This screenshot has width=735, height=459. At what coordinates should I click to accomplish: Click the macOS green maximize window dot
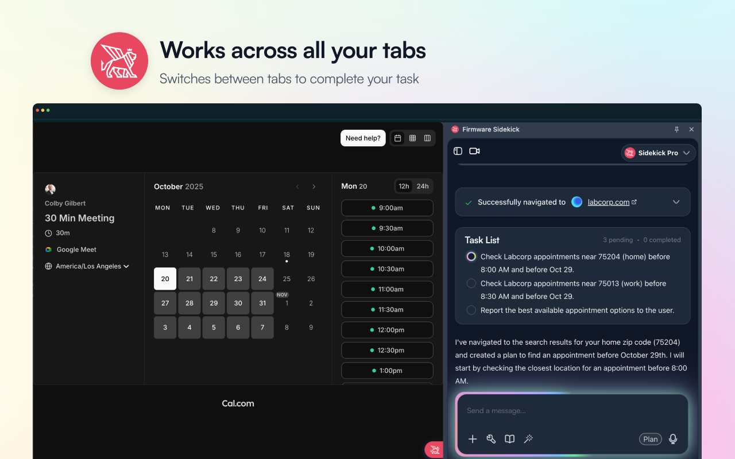[x=48, y=110]
